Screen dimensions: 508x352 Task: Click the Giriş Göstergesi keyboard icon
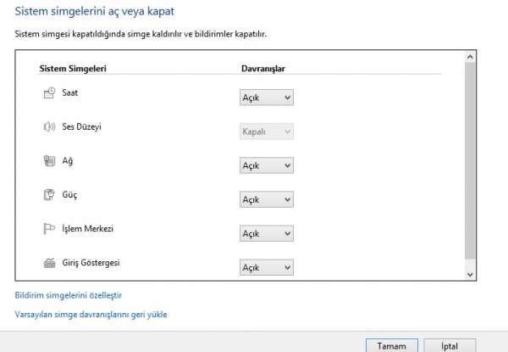point(49,263)
